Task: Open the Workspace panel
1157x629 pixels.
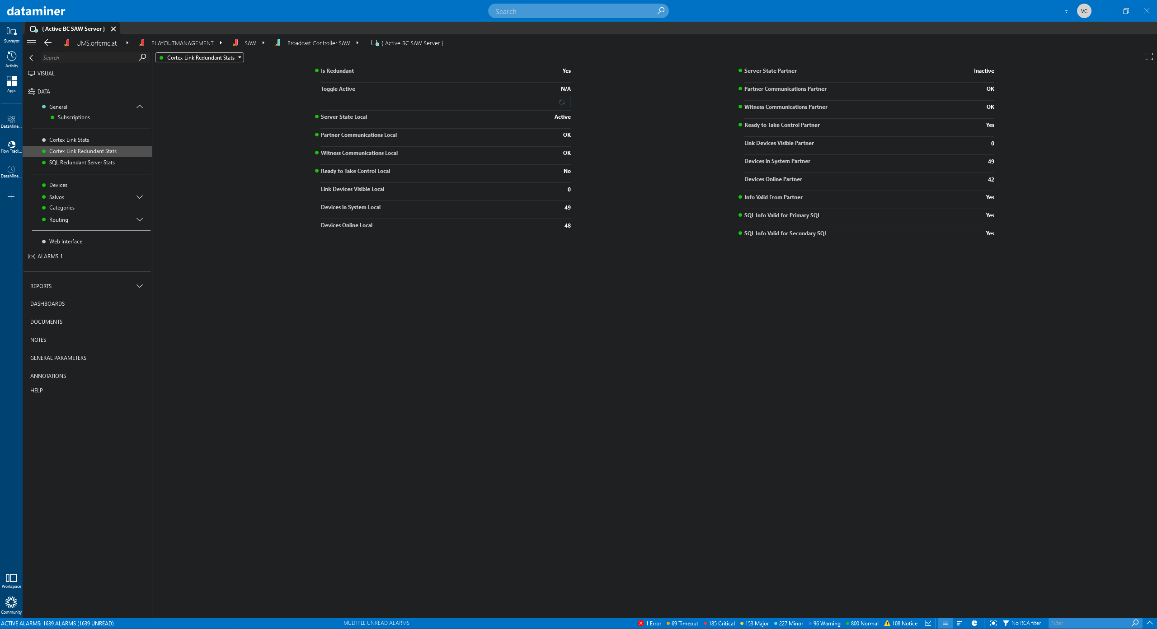Action: click(11, 581)
